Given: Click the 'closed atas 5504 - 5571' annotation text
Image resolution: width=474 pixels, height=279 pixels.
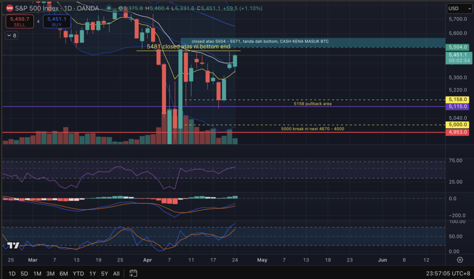Looking at the screenshot, I should (x=260, y=41).
